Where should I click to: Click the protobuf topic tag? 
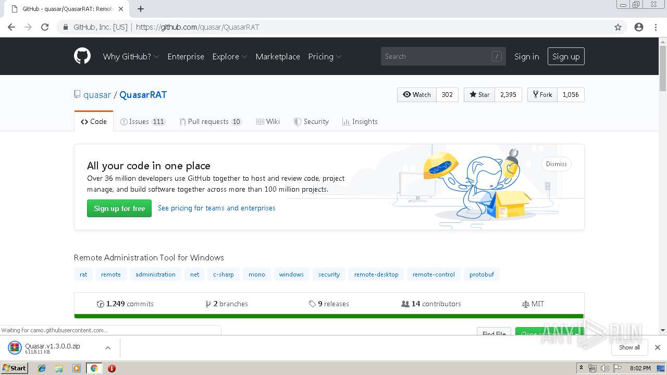coord(481,274)
